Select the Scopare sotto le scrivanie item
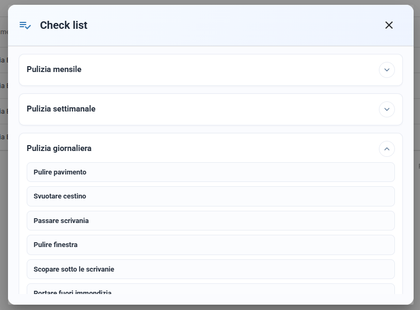This screenshot has height=310, width=420. pos(211,269)
